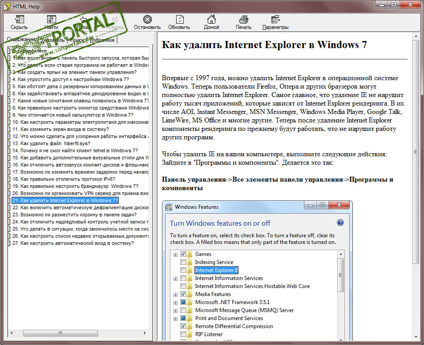Click the article pane scroll-down arrow
424x345 pixels.
416,337
